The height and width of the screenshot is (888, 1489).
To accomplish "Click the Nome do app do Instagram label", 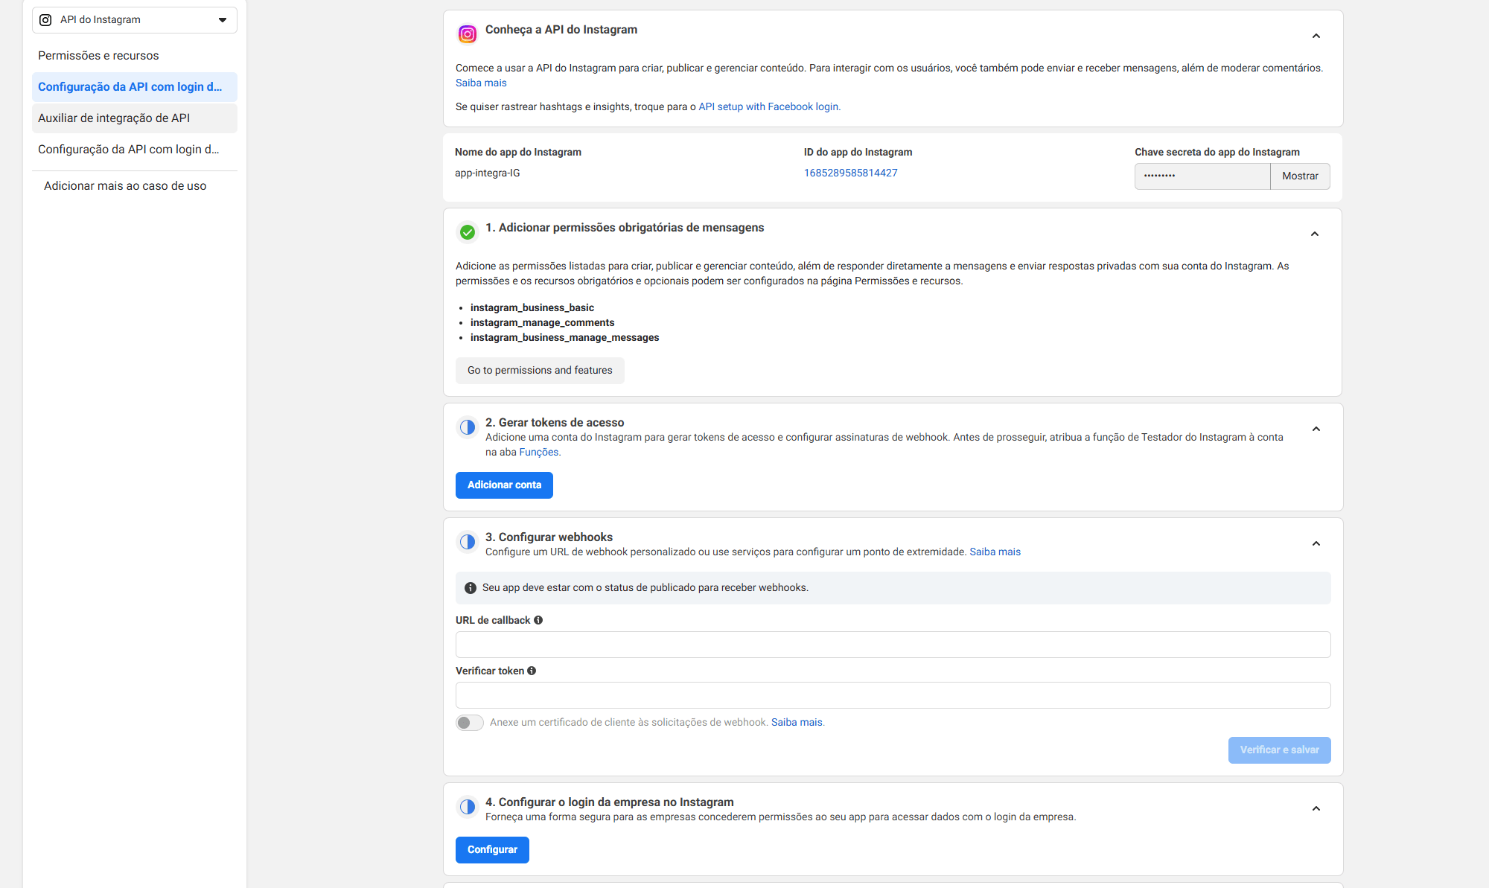I will (518, 153).
